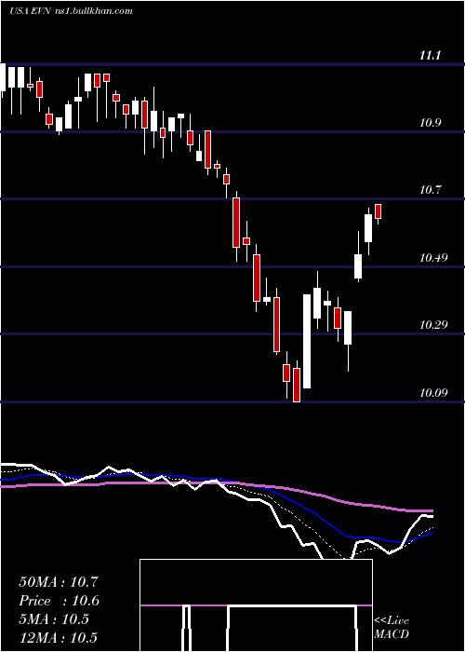Image resolution: width=465 pixels, height=652 pixels.
Task: Click the last red candlestick near 10.7
Action: coord(378,213)
